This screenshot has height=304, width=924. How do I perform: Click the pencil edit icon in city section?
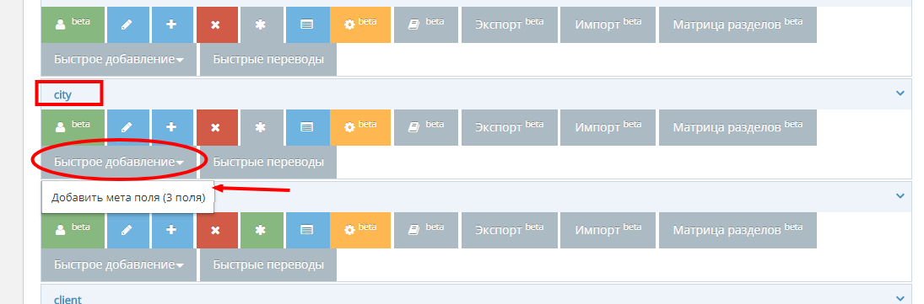[x=128, y=128]
